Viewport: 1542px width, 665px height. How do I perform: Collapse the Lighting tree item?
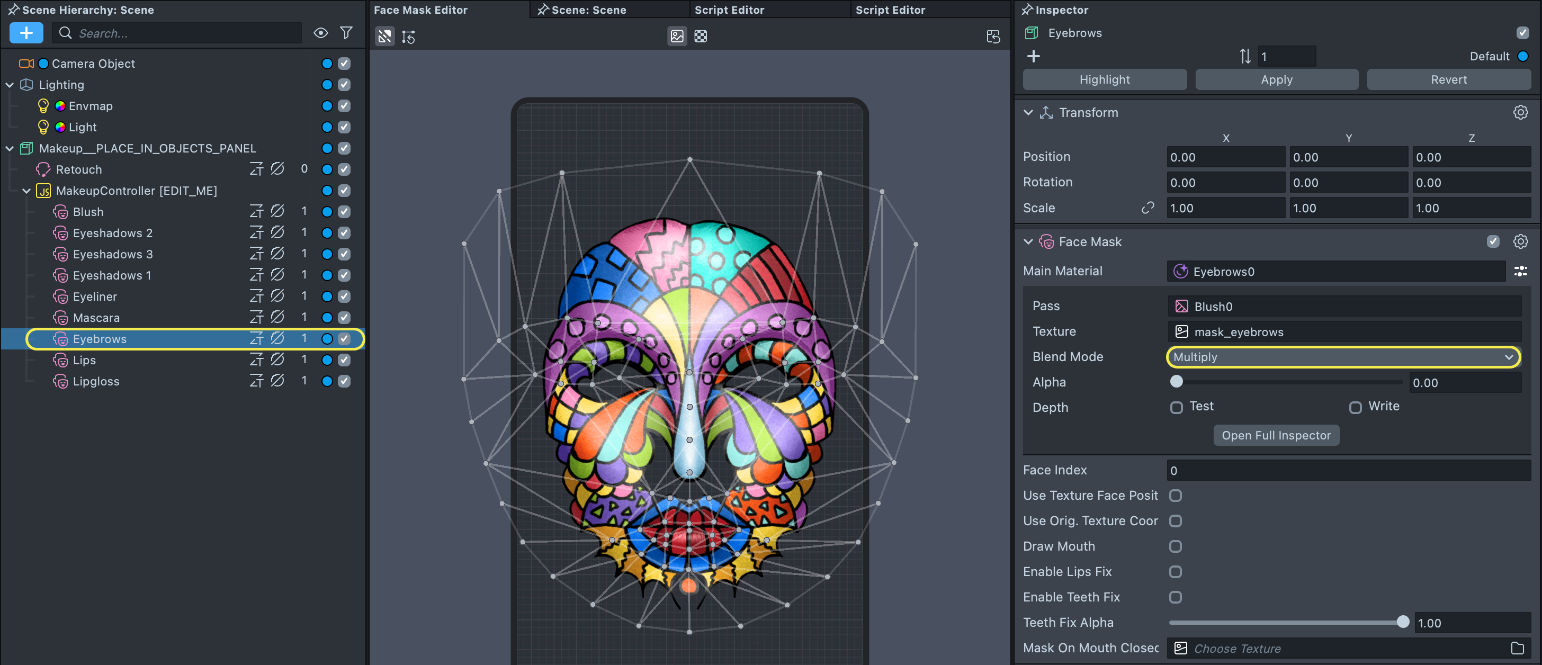(x=10, y=85)
